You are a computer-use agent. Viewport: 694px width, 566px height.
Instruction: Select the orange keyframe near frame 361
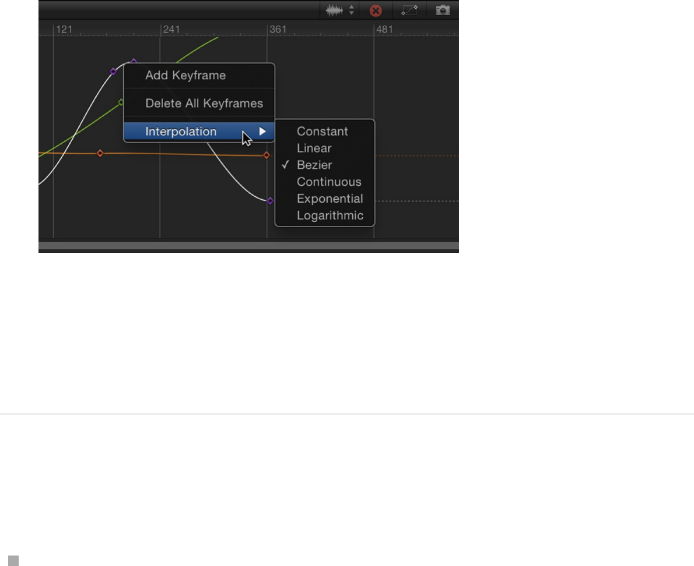[267, 155]
